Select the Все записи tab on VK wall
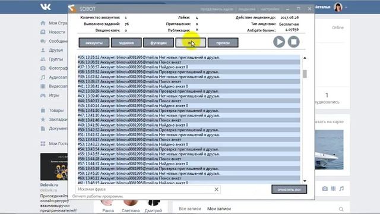380x214 pixels. [190, 209]
